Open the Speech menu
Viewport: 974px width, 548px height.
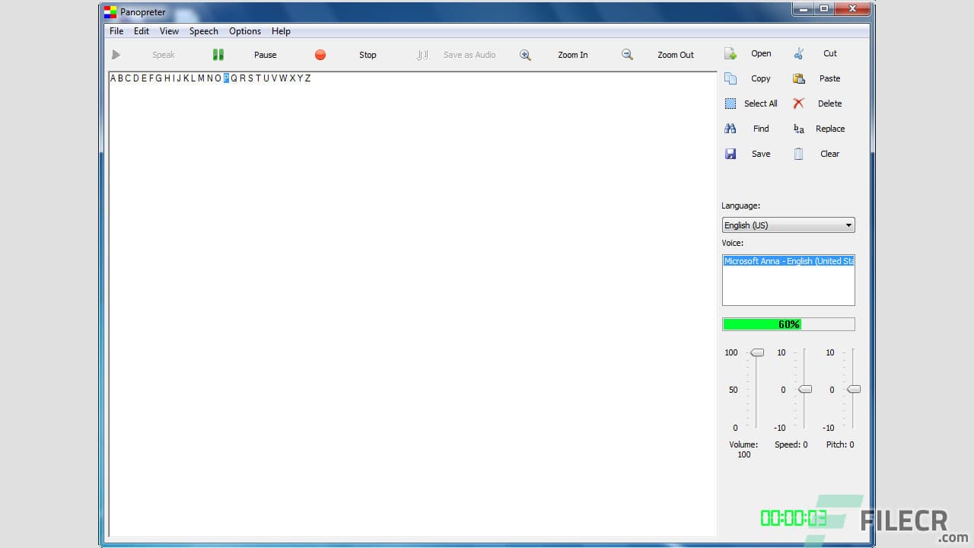coord(203,31)
